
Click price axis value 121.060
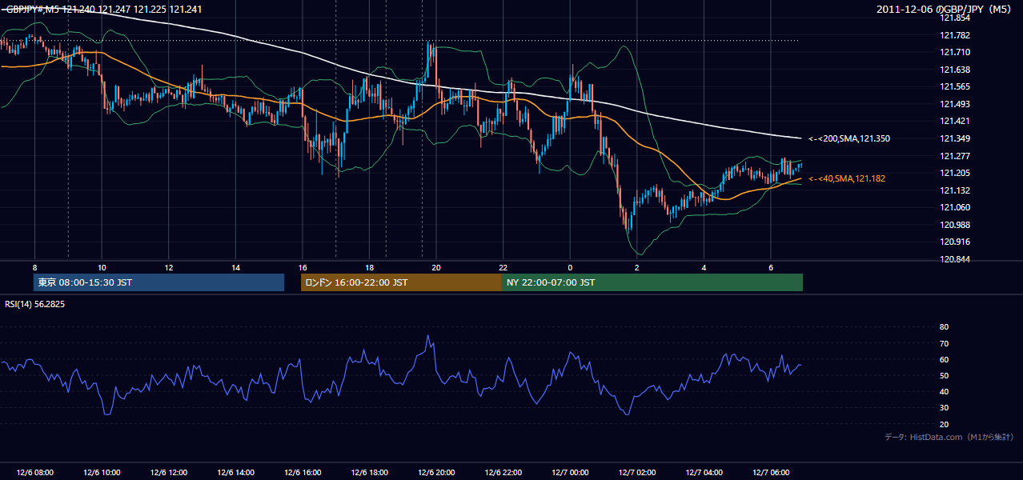coord(954,207)
